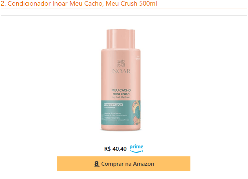Open the Inoar conditioner bottle image
This screenshot has height=179, width=248.
coord(121,80)
